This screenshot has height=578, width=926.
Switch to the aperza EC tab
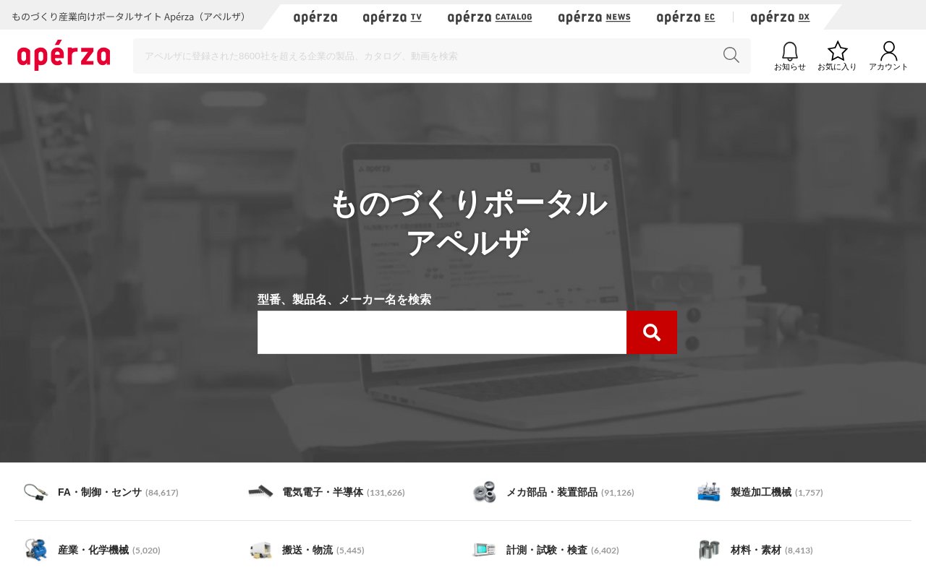[x=686, y=17]
